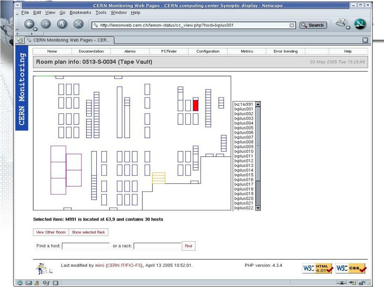The width and height of the screenshot is (384, 287).
Task: Focus the rack search input field
Action: coord(157,246)
